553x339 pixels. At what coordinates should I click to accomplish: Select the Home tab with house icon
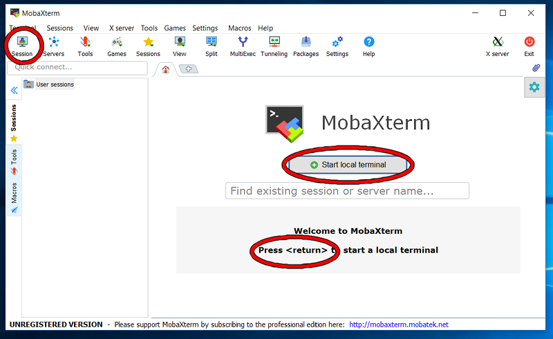click(x=165, y=69)
